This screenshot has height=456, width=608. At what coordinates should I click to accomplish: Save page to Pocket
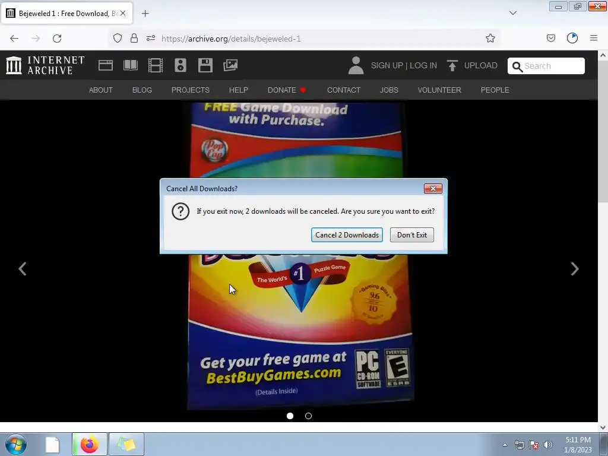point(551,39)
